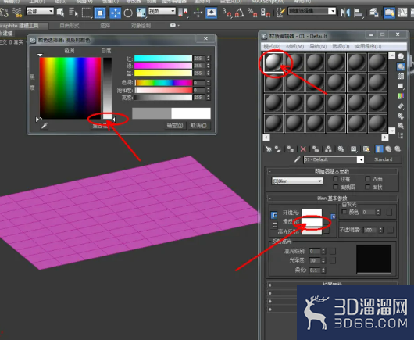
Task: Open named selection sets dropdown
Action: (312, 11)
